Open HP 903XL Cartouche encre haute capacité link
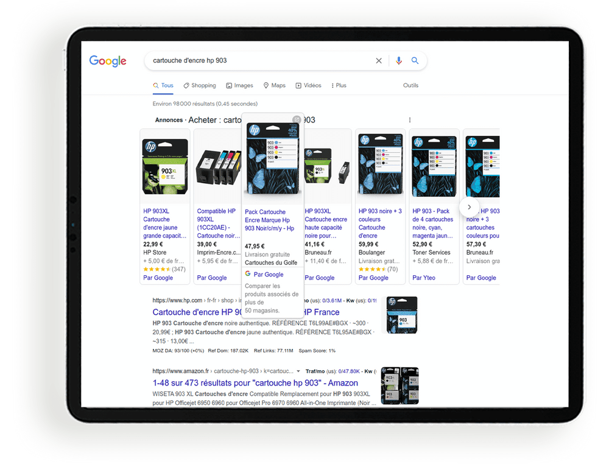Image resolution: width=609 pixels, height=464 pixels. point(326,223)
